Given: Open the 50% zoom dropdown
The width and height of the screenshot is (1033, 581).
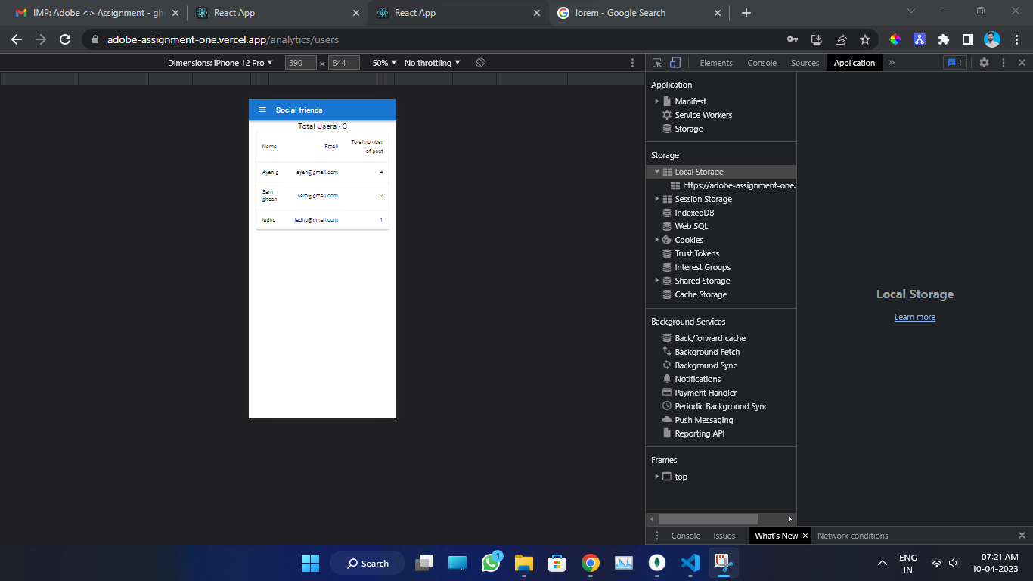Looking at the screenshot, I should click(384, 63).
